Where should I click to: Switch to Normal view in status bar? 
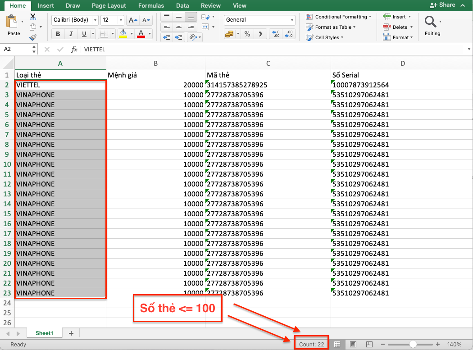(x=337, y=344)
